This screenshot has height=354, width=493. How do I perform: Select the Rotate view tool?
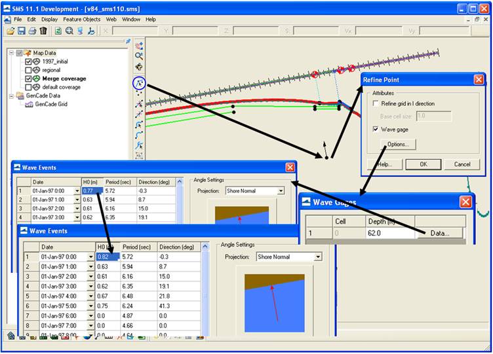pyautogui.click(x=139, y=67)
